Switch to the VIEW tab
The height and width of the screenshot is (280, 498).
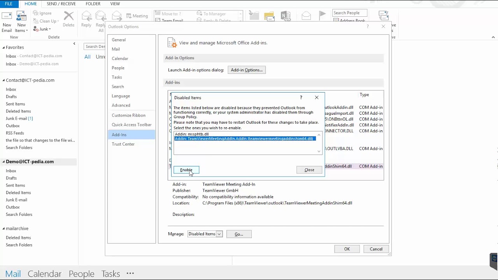point(115,4)
